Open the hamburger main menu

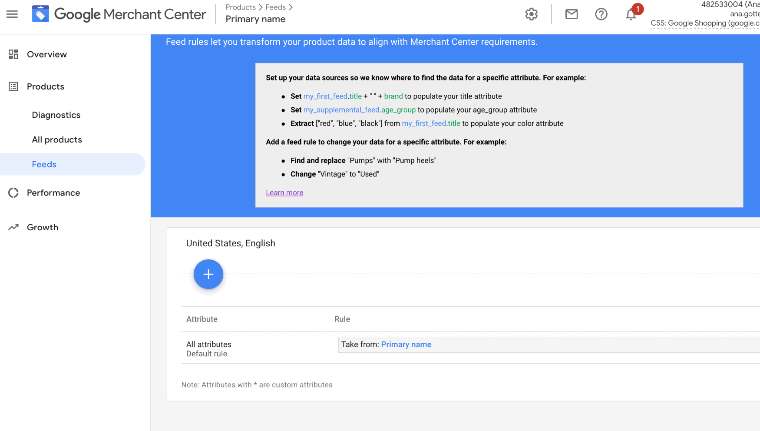tap(12, 14)
